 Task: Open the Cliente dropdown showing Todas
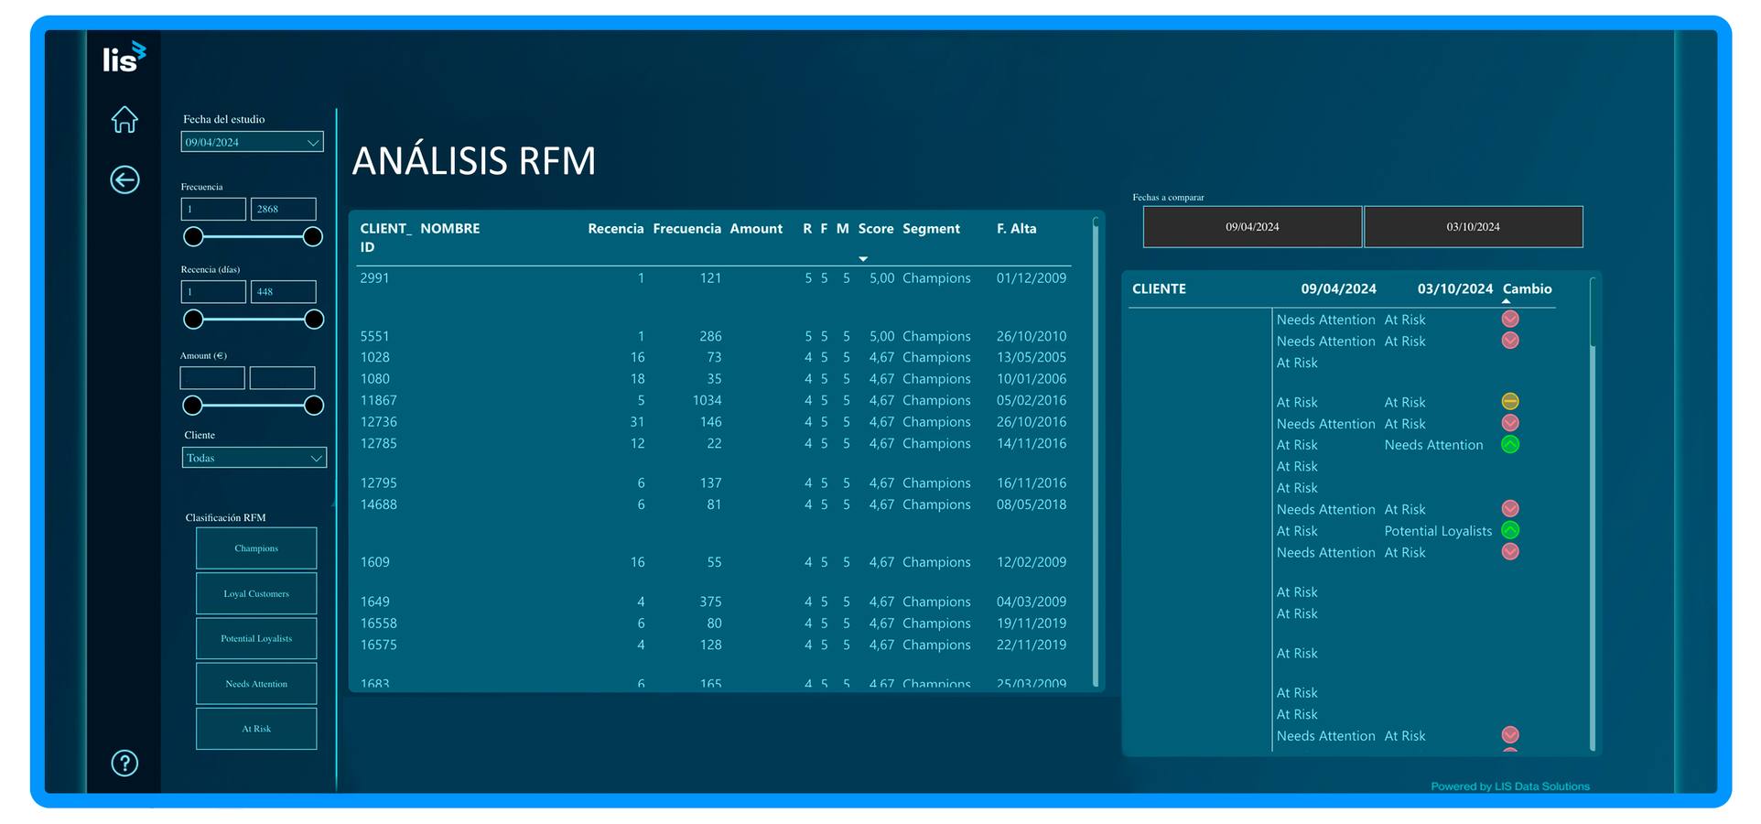coord(254,458)
